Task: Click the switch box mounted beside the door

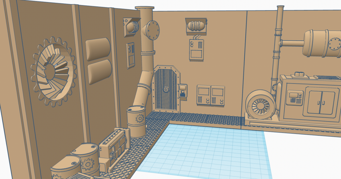Action: [183, 91]
